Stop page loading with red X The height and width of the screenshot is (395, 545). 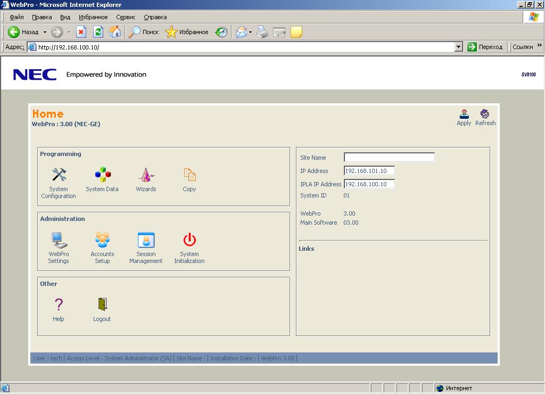pyautogui.click(x=81, y=32)
